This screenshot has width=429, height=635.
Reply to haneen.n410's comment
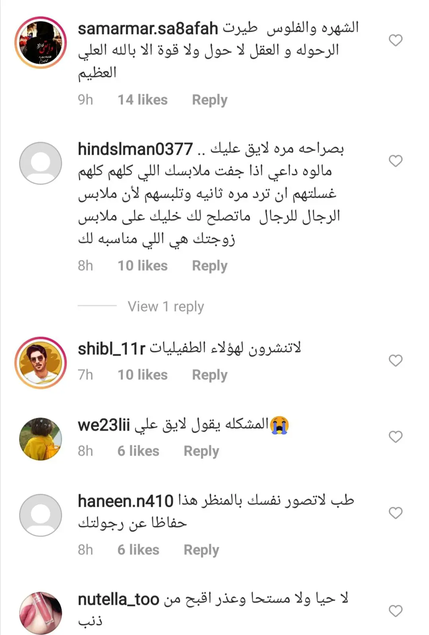pos(201,550)
